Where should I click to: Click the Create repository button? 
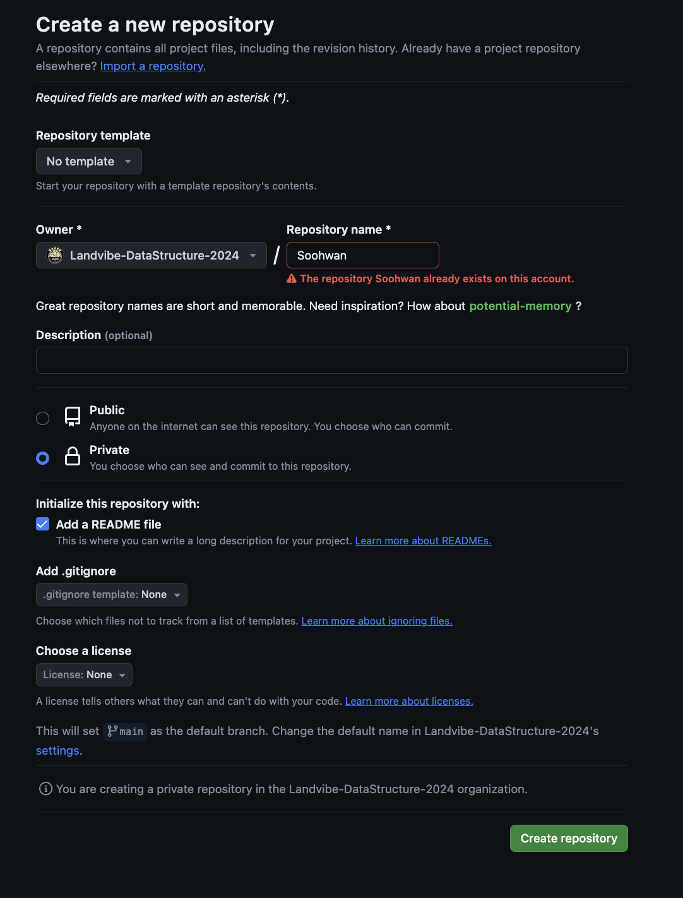tap(569, 839)
